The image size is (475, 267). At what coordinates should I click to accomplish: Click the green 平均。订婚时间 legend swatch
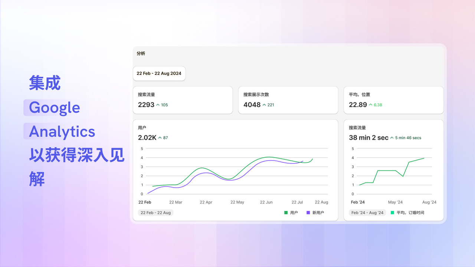point(392,212)
